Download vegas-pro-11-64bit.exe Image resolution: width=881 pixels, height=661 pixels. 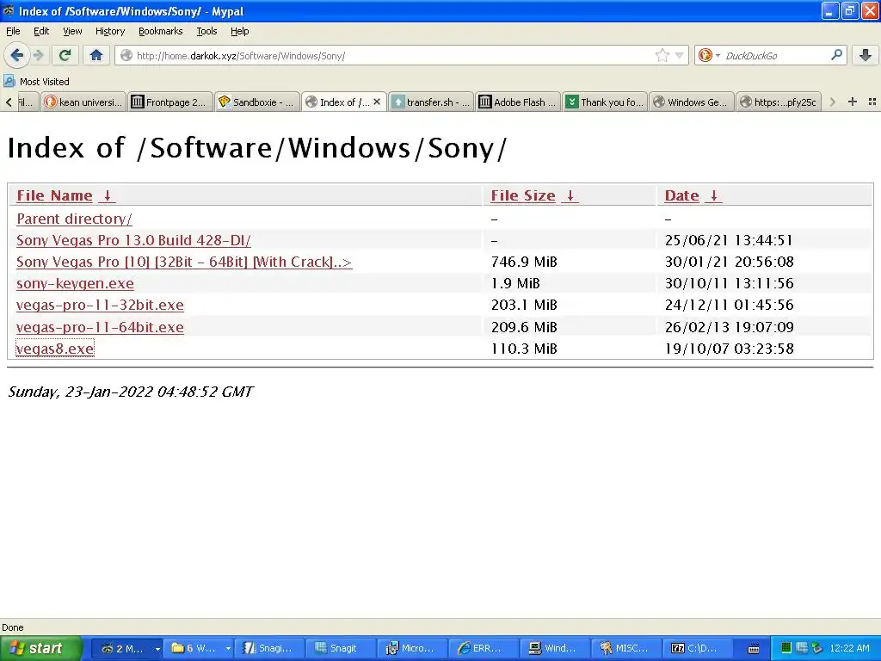click(x=100, y=327)
